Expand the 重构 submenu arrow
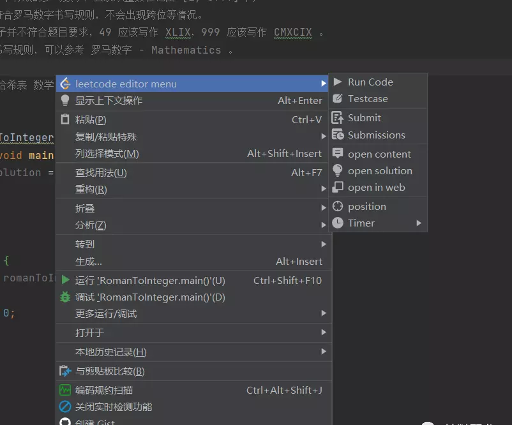 pyautogui.click(x=323, y=189)
